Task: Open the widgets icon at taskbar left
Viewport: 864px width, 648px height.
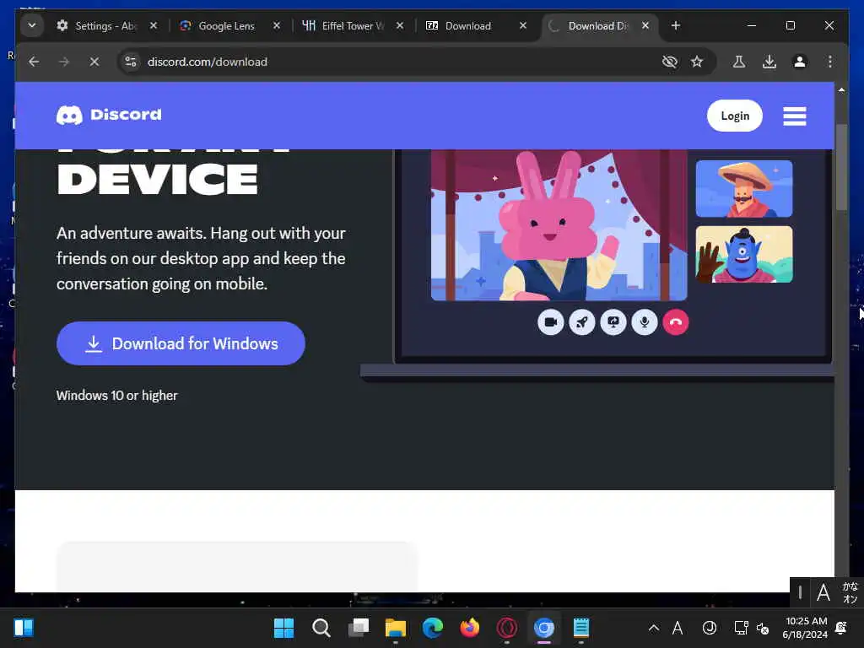Action: point(24,628)
